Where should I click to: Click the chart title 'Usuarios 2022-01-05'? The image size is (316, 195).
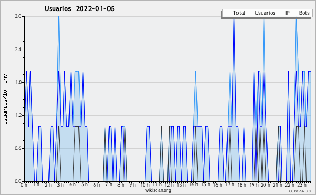tap(80, 8)
